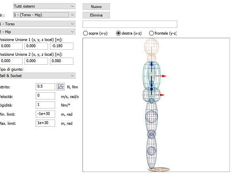Click the Elimina button

tap(96, 15)
